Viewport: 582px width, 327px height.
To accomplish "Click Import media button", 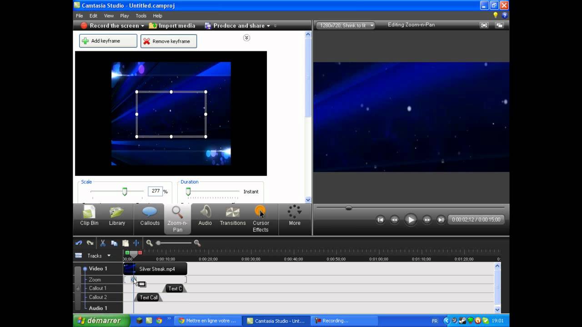I will point(172,26).
